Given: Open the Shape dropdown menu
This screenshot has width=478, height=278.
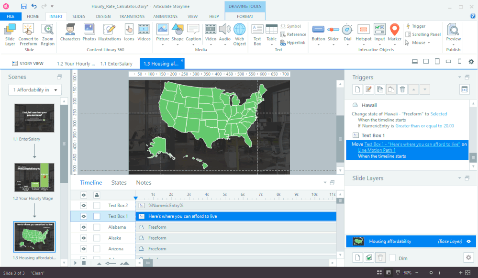Looking at the screenshot, I should point(178,44).
